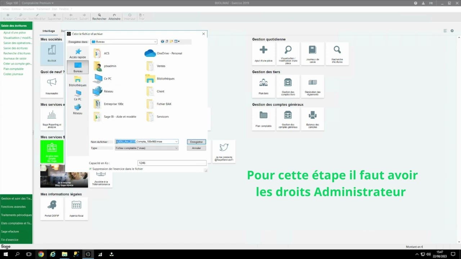Open Gestion des comptes généraux tile

coord(288,119)
